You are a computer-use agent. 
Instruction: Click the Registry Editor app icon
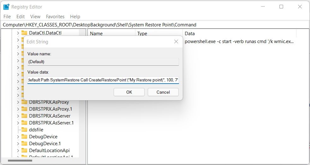coord(6,7)
